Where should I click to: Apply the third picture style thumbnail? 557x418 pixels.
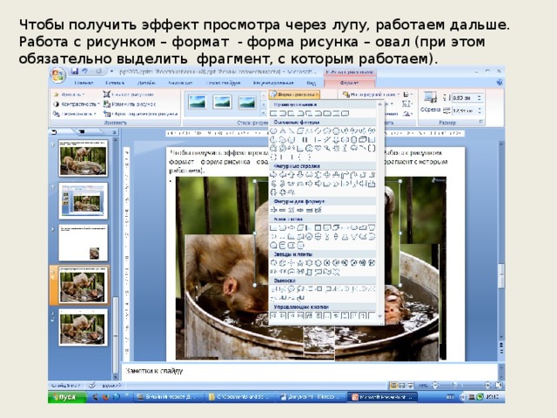(247, 102)
